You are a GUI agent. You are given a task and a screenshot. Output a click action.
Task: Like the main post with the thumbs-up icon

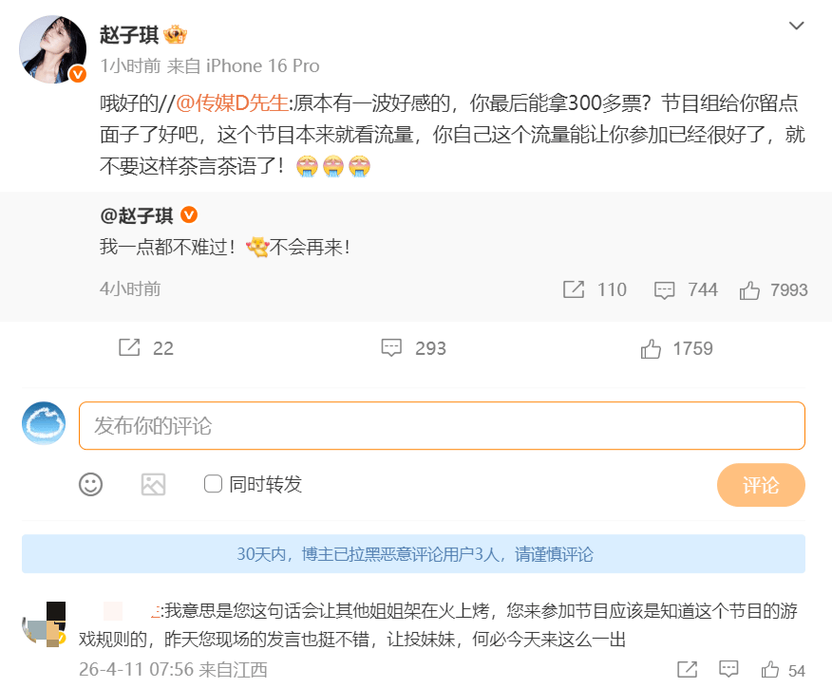point(652,348)
